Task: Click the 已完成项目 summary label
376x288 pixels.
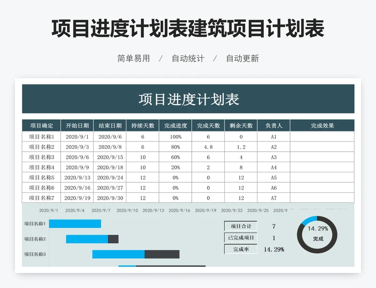Action: [241, 237]
